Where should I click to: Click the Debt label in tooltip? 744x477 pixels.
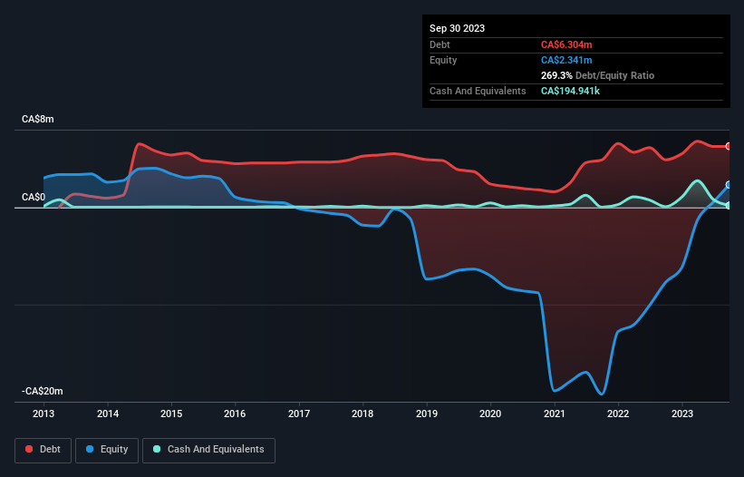[x=440, y=44]
